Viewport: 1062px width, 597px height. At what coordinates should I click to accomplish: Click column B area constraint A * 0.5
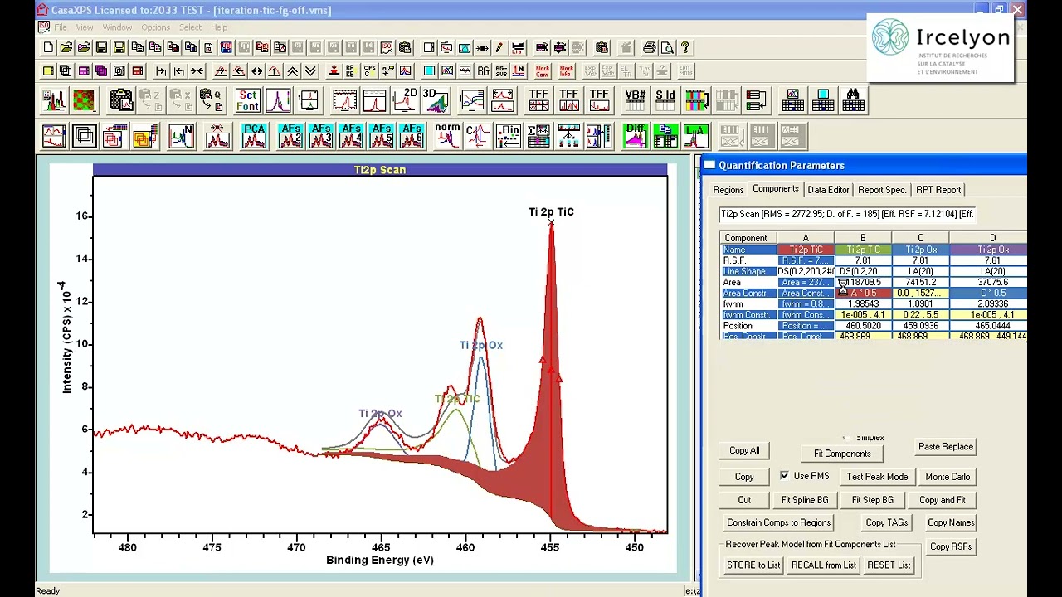pos(863,294)
